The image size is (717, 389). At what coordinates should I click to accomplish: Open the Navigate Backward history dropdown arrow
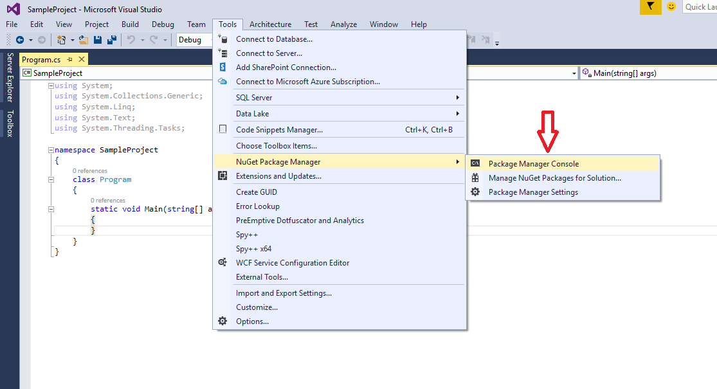tap(31, 41)
